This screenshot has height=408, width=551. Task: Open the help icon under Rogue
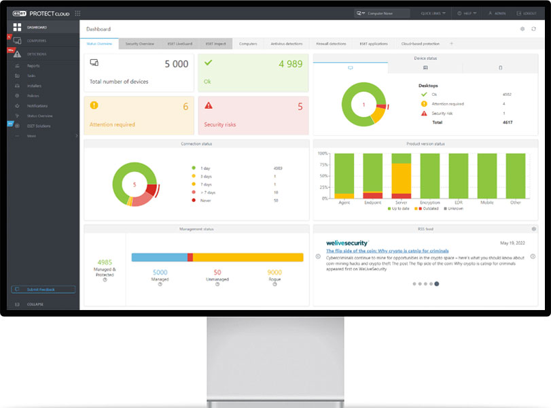click(274, 284)
